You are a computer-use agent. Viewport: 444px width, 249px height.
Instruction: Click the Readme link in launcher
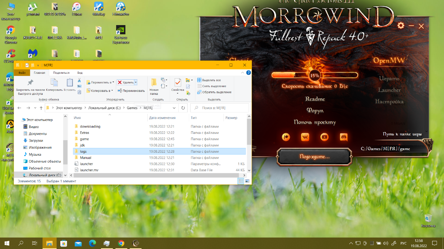coord(315,99)
